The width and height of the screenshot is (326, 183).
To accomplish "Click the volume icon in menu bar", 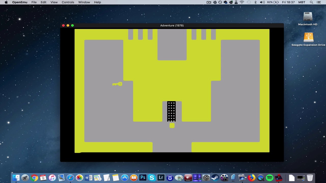I will click(262, 2).
